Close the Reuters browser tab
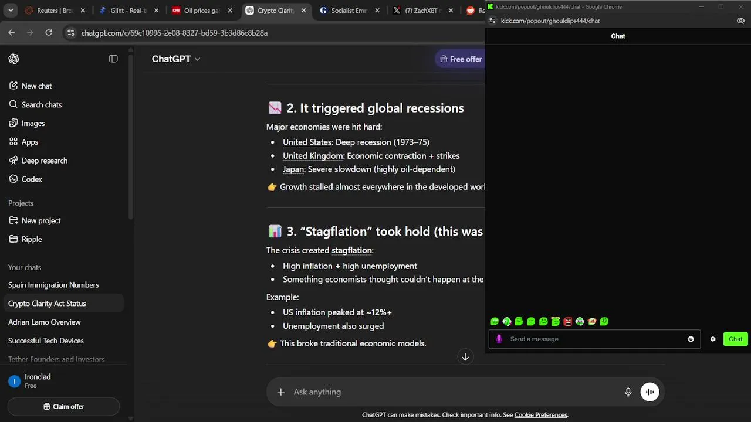Viewport: 751px width, 422px height. coord(83,11)
